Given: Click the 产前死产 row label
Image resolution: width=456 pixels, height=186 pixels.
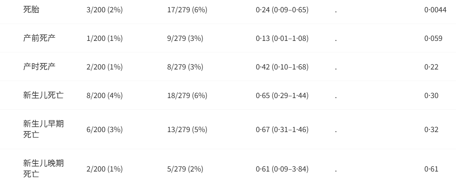Looking at the screenshot, I should [x=39, y=38].
